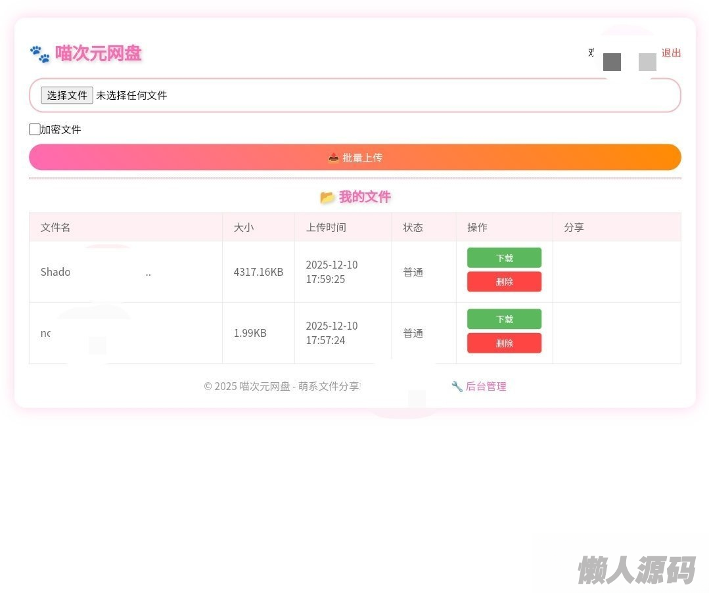Click the 批量上传 gradient upload button

click(x=355, y=158)
